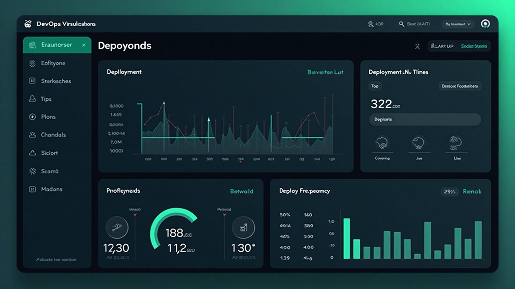This screenshot has height=289, width=515.
Task: Click the person search icon beside 4OR
Action: pos(370,24)
